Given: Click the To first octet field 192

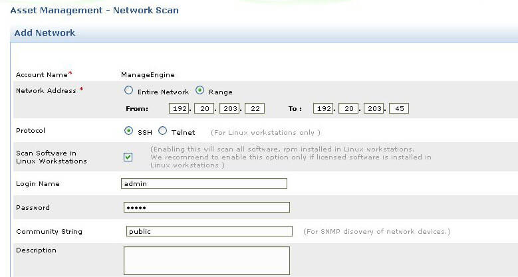Looking at the screenshot, I should coord(323,108).
